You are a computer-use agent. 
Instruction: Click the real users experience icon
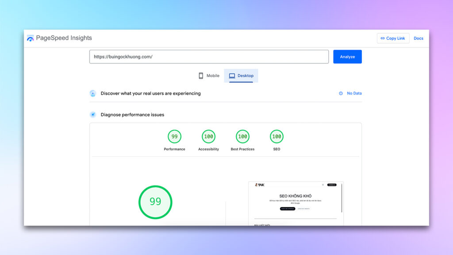pos(93,93)
